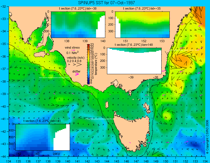Open the lat=-35 temperature section plot
This screenshot has width=210, height=163.
click(x=142, y=25)
